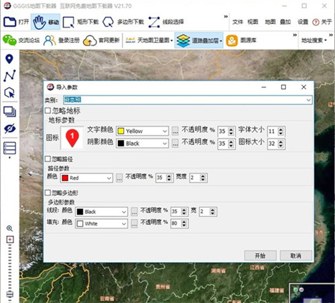Check the 忽略多边形 checkbox
Screen dimensions: 335x303
pos(48,192)
